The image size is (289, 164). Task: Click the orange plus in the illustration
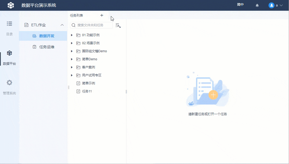[x=213, y=95]
